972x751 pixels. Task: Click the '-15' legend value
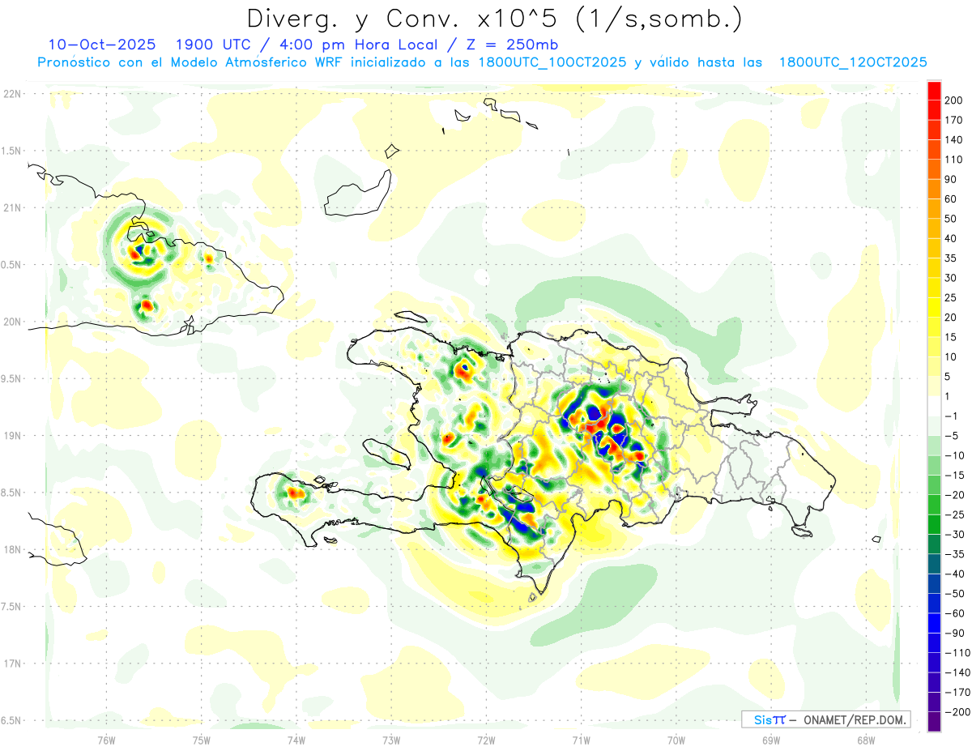pyautogui.click(x=957, y=476)
